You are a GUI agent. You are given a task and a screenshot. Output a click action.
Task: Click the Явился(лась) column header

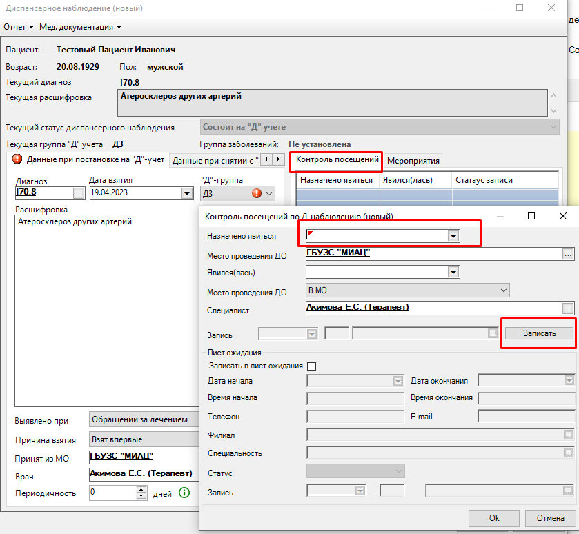click(415, 181)
